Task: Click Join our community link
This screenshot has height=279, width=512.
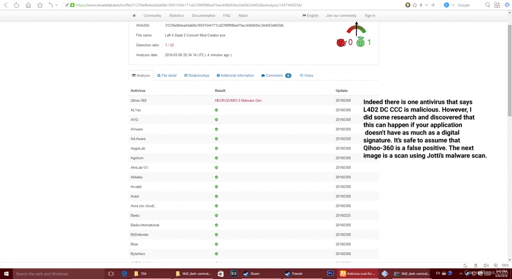Action: (x=341, y=15)
